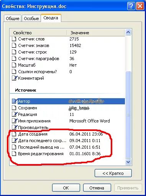This screenshot has width=146, height=196.
Task: Click the editable icon beside Комментарий
Action: (15, 78)
